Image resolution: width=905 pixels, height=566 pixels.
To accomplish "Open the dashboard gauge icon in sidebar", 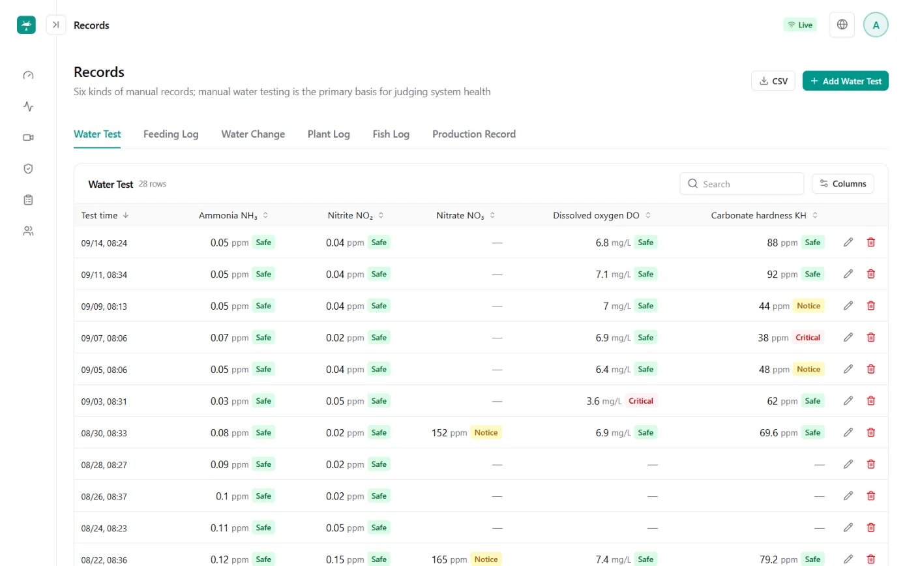I will pos(28,75).
